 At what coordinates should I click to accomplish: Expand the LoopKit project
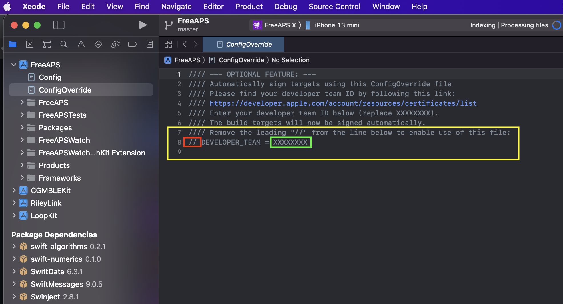pyautogui.click(x=14, y=215)
